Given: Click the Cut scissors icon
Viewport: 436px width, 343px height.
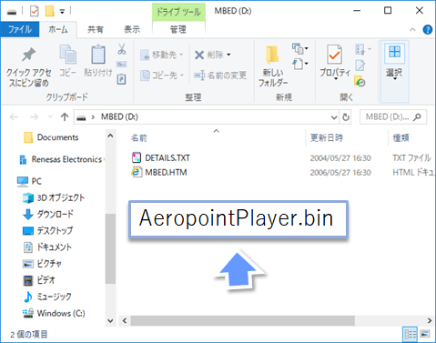Looking at the screenshot, I should click(122, 49).
